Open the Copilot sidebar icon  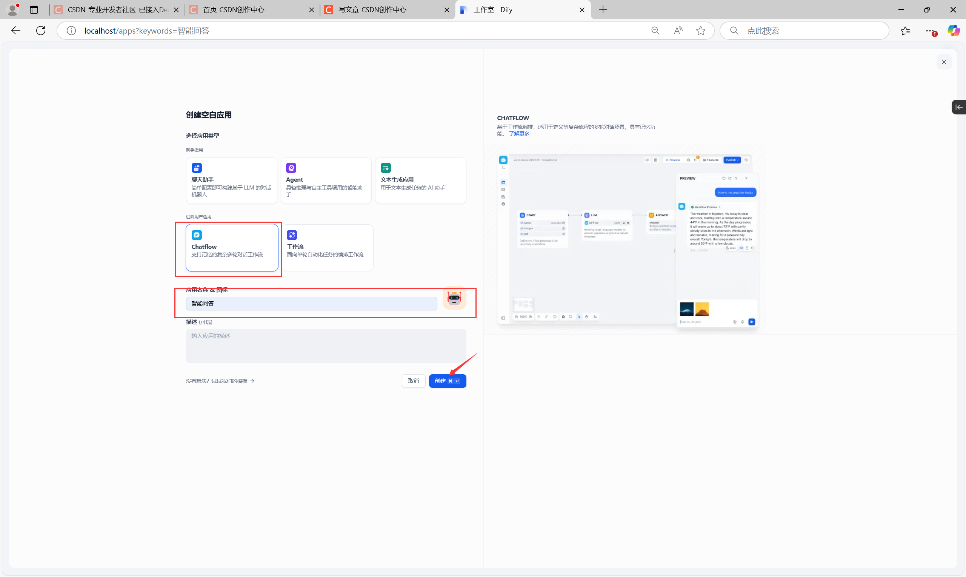953,31
